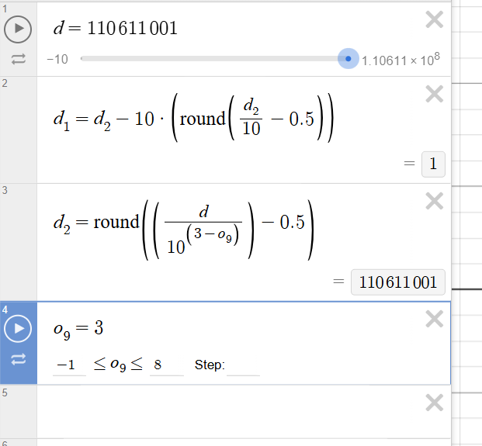Play the o9 slider animation
Image resolution: width=482 pixels, height=446 pixels.
point(18,329)
